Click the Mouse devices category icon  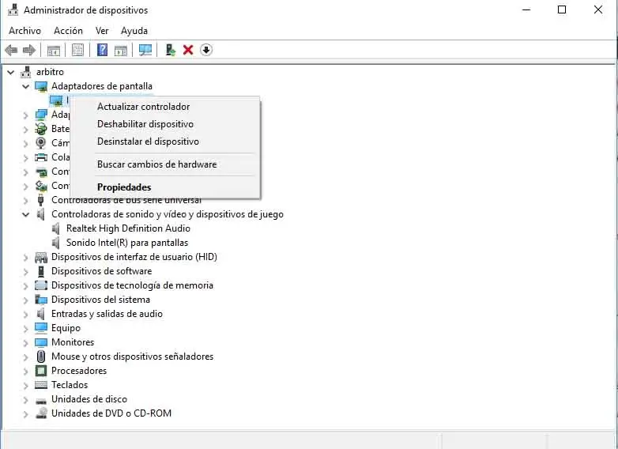point(41,357)
